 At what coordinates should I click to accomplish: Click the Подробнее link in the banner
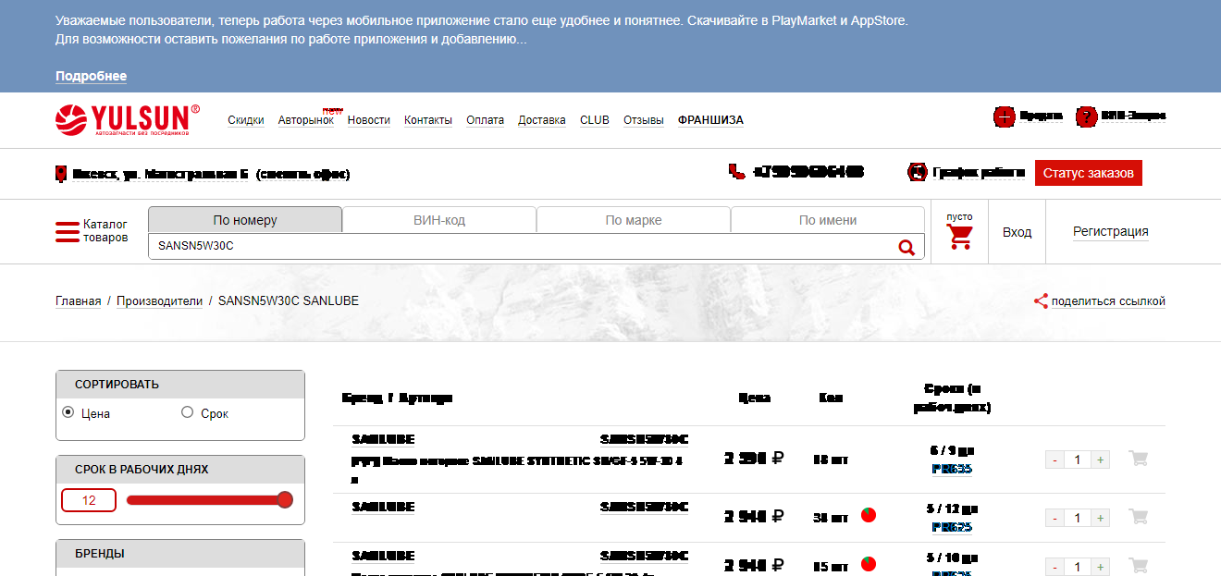click(x=91, y=76)
